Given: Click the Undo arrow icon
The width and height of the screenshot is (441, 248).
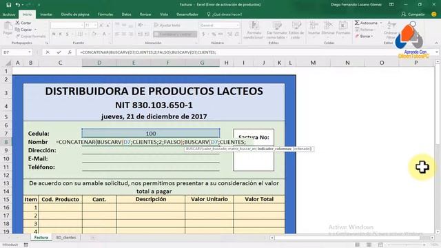Looking at the screenshot, I should (x=18, y=5).
